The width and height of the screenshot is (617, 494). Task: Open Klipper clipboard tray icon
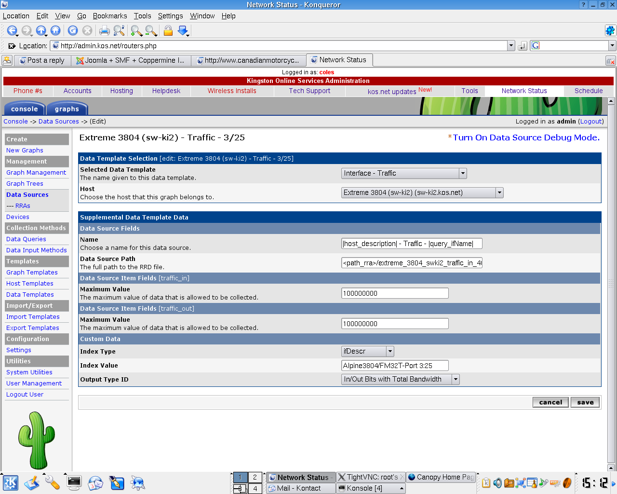point(486,483)
